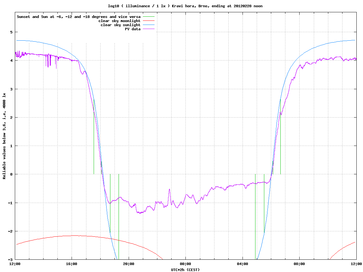Click the y-axis tick label '-3'
Screen dimensions: 363x272
point(10,260)
